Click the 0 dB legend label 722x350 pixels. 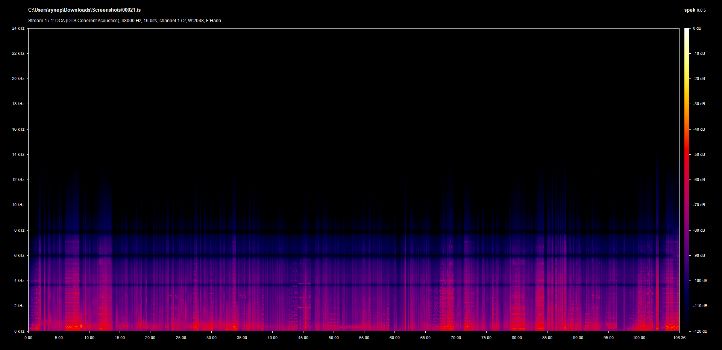coord(697,29)
